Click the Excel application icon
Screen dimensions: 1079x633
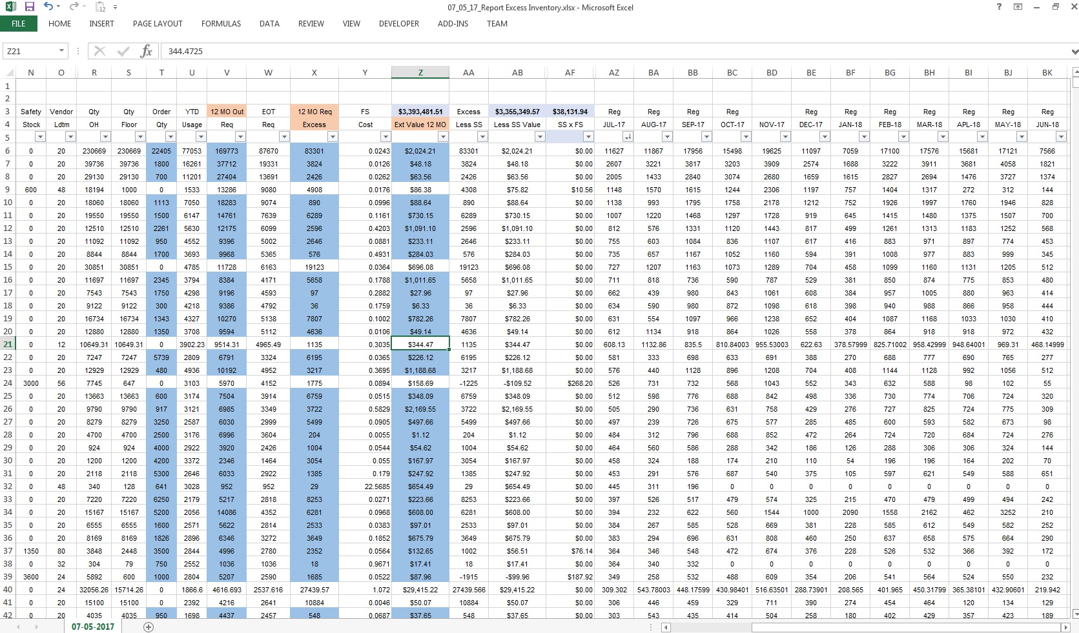coord(11,7)
